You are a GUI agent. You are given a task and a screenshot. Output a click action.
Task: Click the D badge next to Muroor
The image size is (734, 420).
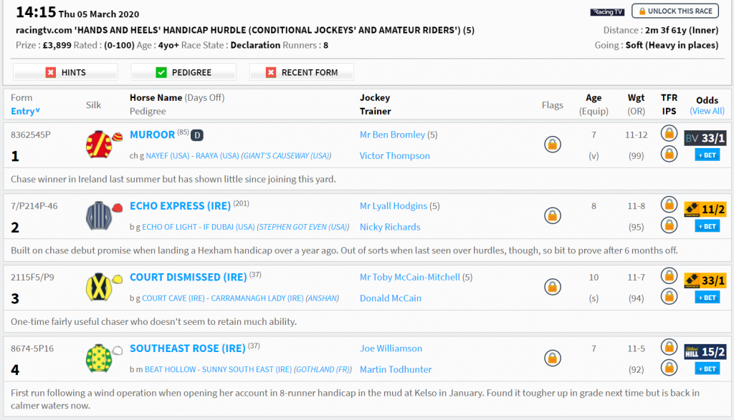click(197, 135)
